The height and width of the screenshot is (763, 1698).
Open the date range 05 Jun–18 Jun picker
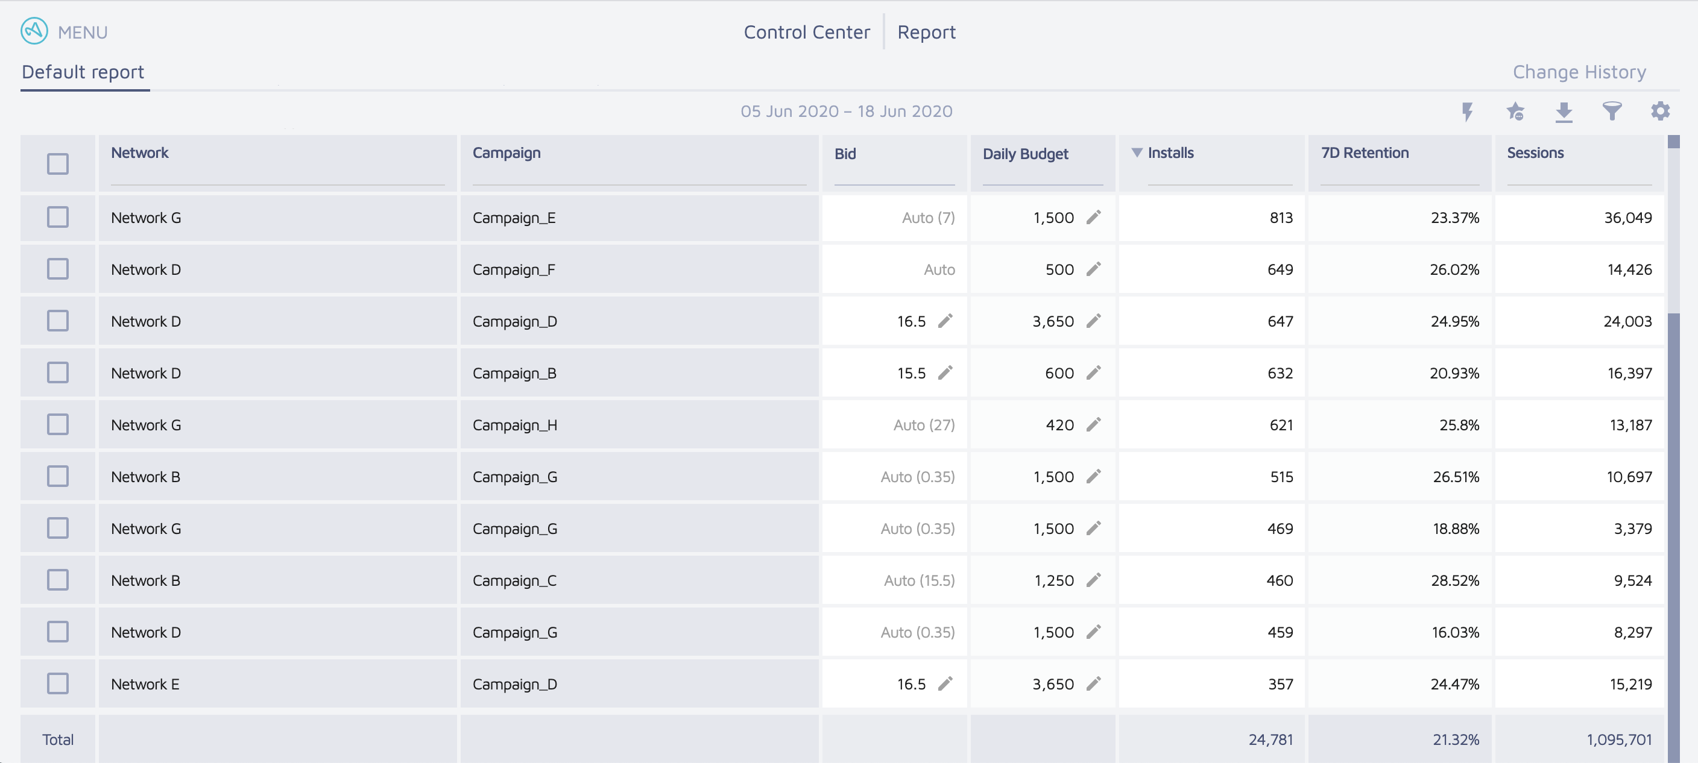coord(847,111)
